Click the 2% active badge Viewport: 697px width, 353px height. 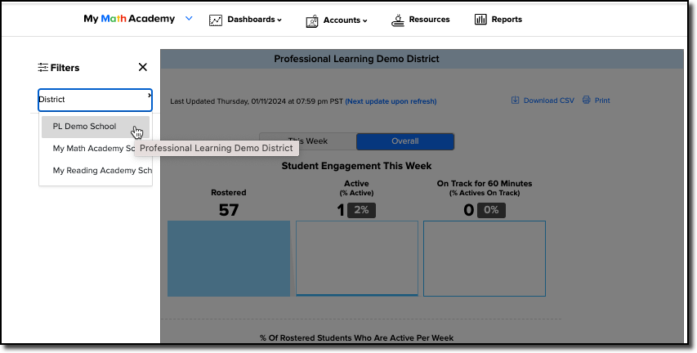361,210
